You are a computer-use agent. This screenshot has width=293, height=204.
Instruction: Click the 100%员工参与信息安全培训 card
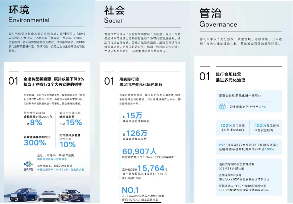pyautogui.click(x=266, y=128)
